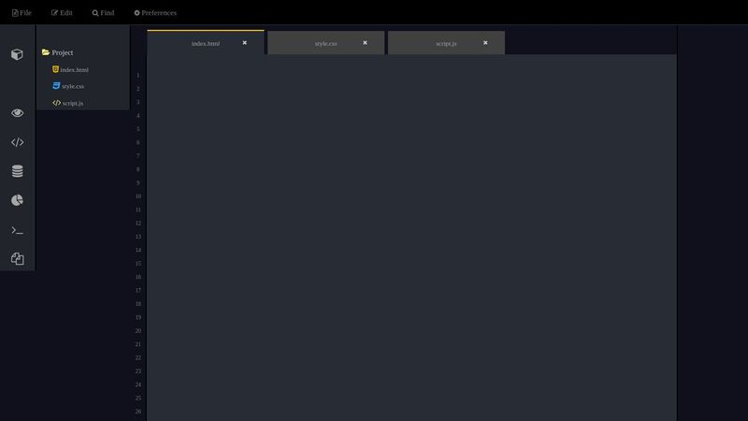The width and height of the screenshot is (748, 421).
Task: Switch to the script.js tab
Action: (446, 44)
